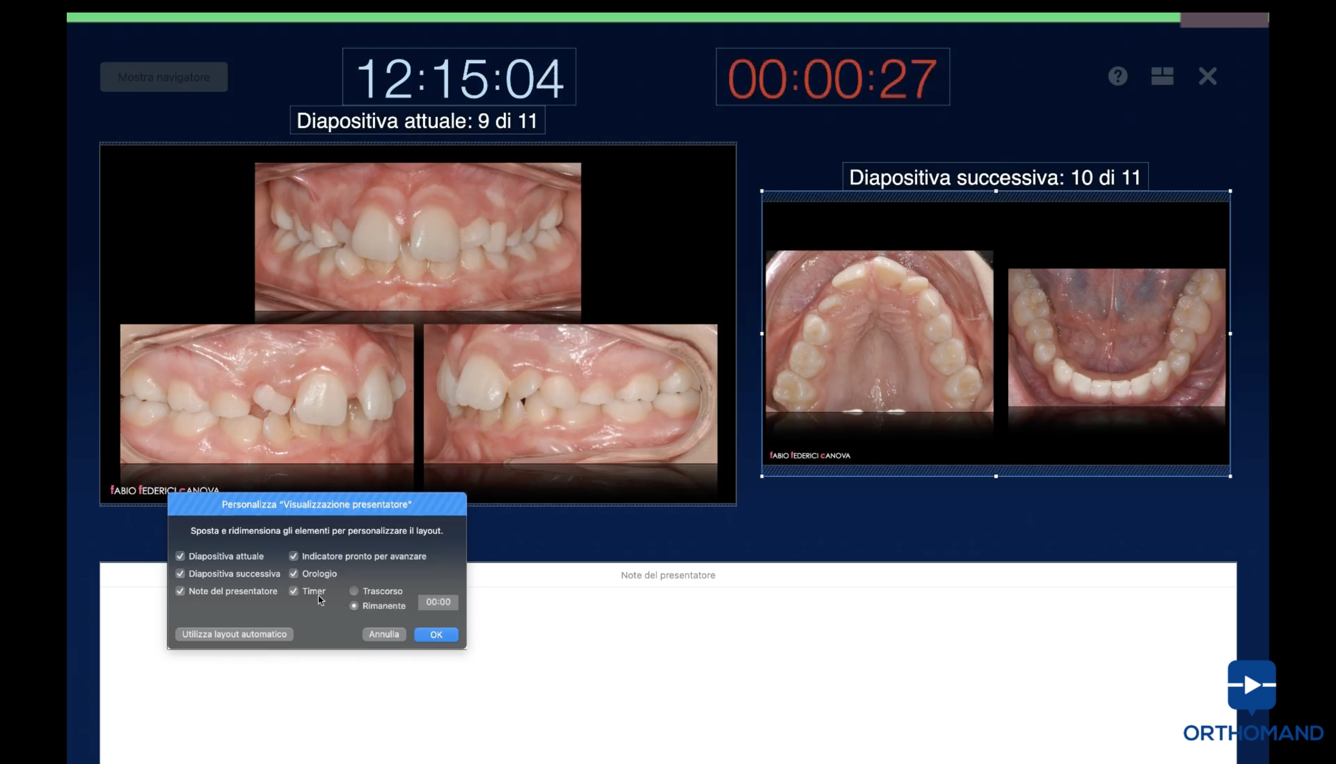Select the next slide preview thumbnail
The width and height of the screenshot is (1336, 764).
(995, 333)
